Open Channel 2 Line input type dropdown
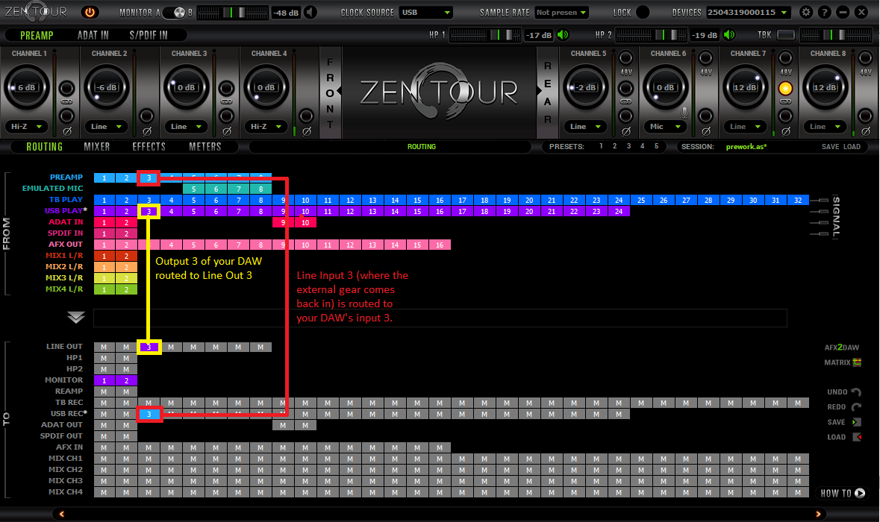Image resolution: width=880 pixels, height=522 pixels. point(106,127)
